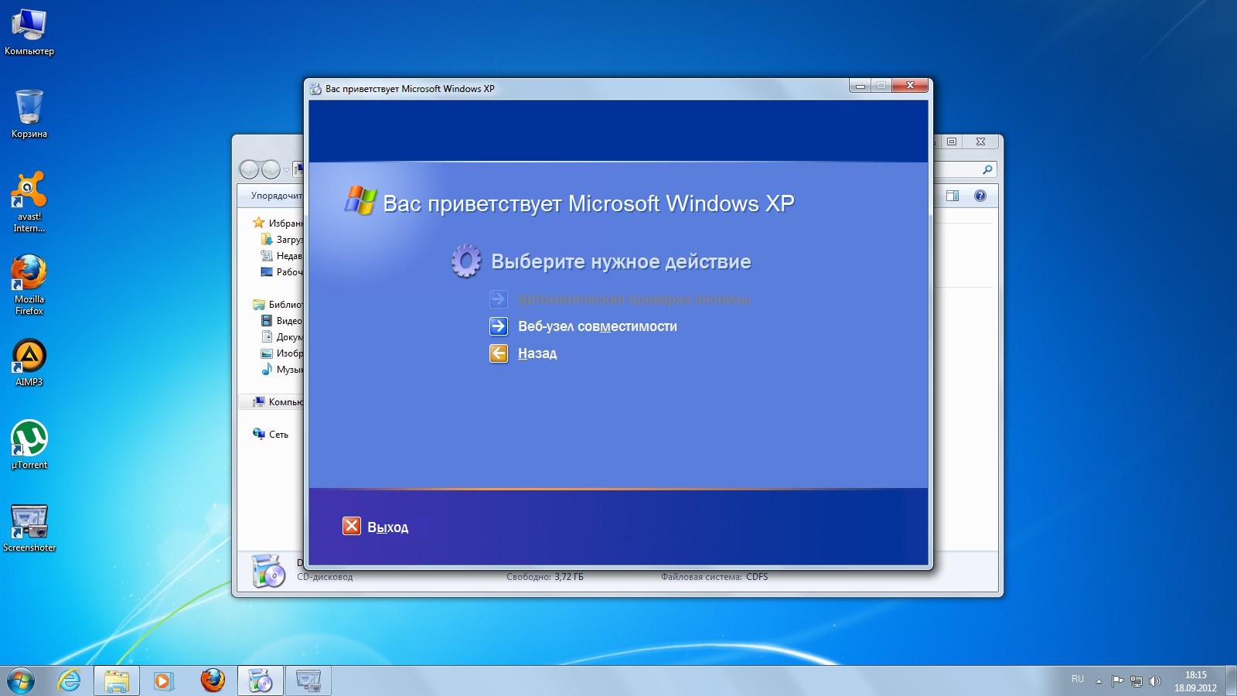Launch Internet Explorer from the taskbar

coord(70,681)
